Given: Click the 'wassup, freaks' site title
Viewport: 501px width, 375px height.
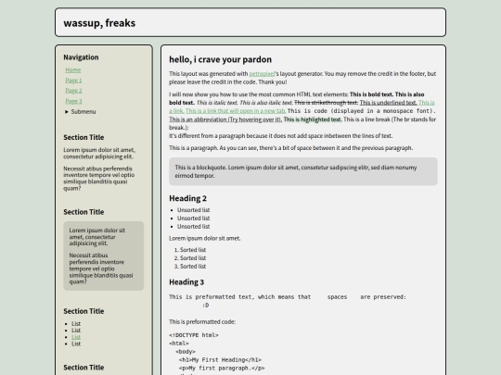Looking at the screenshot, I should [x=99, y=23].
